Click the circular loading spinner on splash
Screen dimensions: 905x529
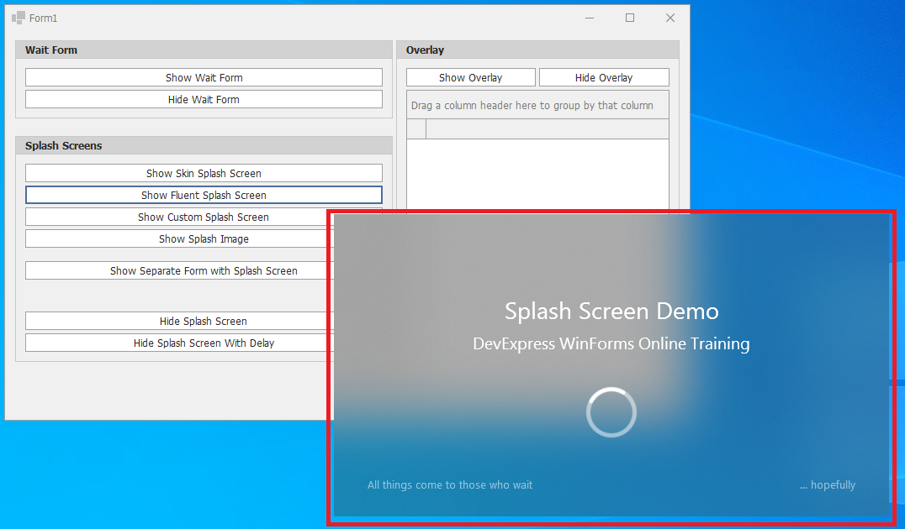coord(611,412)
